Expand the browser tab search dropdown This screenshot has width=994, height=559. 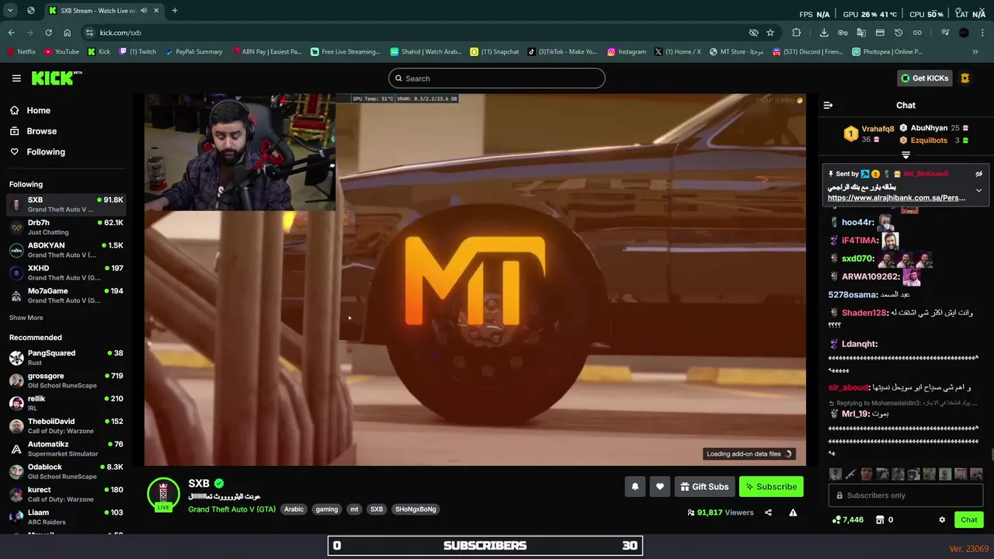10,11
